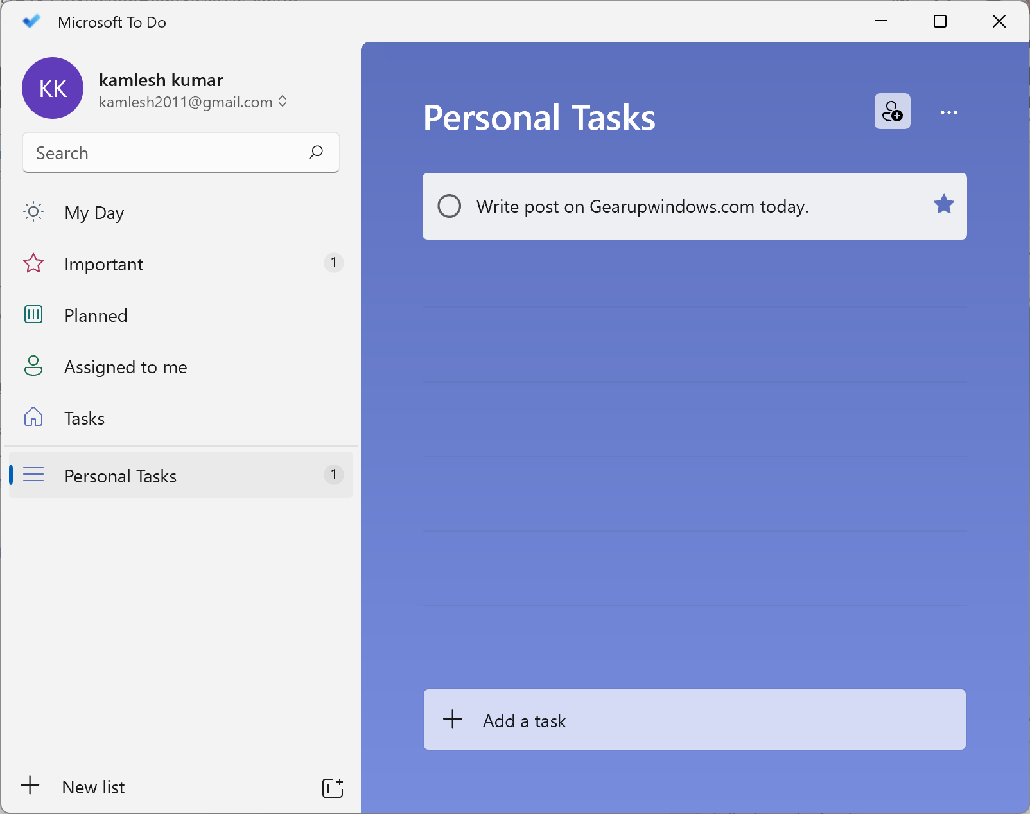Viewport: 1030px width, 814px height.
Task: Select the Personal Tasks list
Action: pyautogui.click(x=180, y=475)
